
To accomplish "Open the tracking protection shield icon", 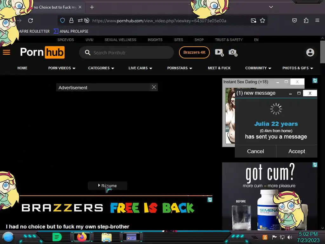I will click(63, 20).
